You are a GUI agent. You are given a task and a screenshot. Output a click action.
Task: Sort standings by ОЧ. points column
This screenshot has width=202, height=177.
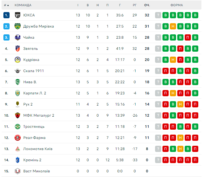(147, 5)
